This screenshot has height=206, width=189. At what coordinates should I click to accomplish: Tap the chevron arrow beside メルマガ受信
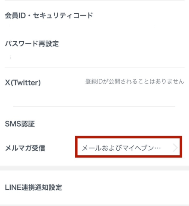175,148
